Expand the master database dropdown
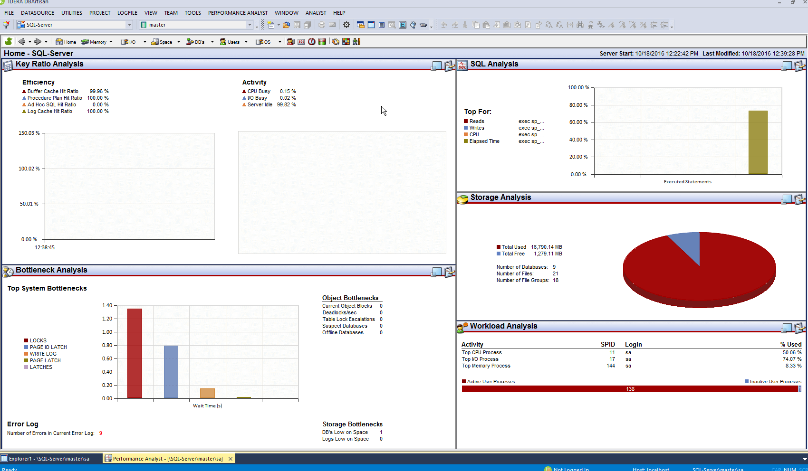 click(x=250, y=25)
